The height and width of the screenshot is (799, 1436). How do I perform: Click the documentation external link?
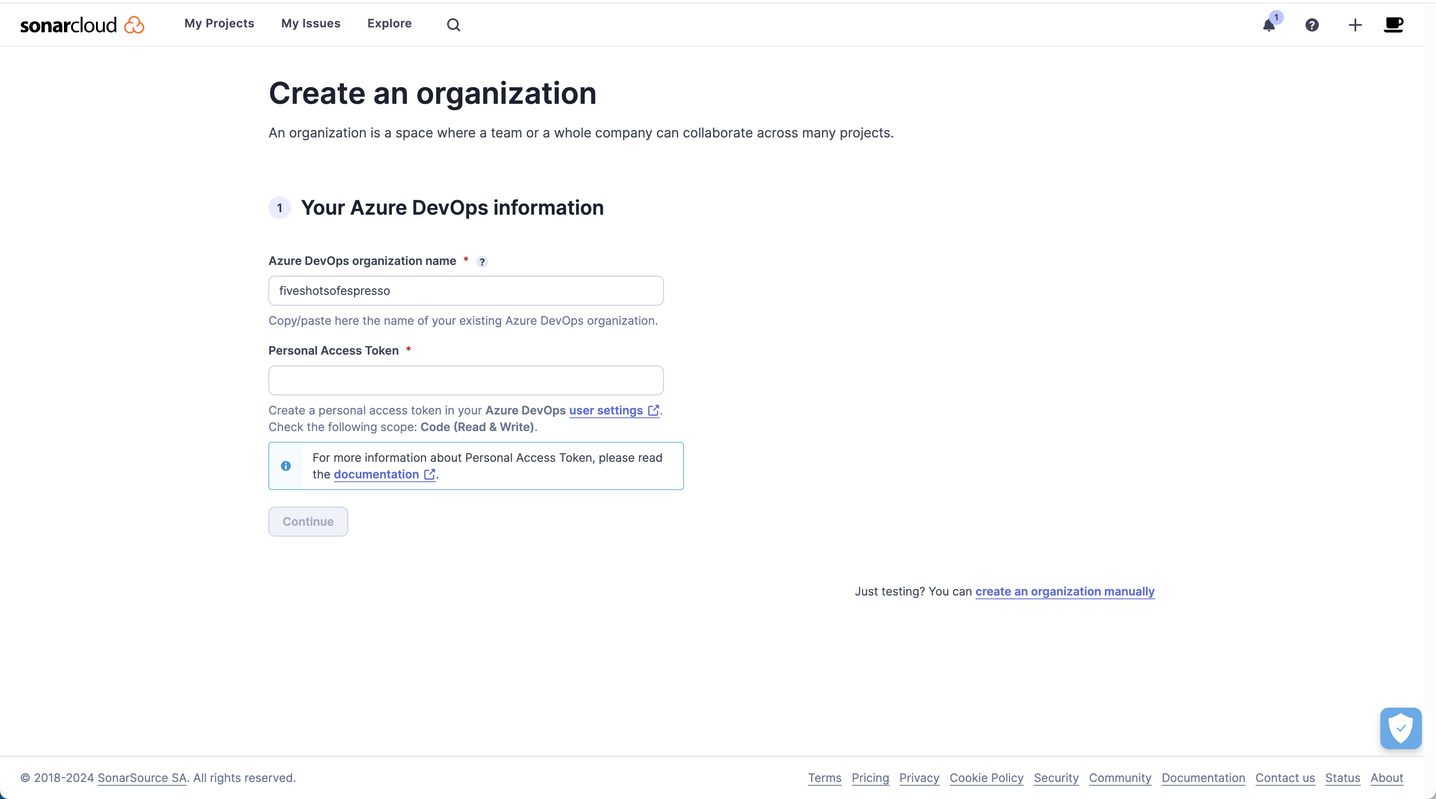pos(384,474)
